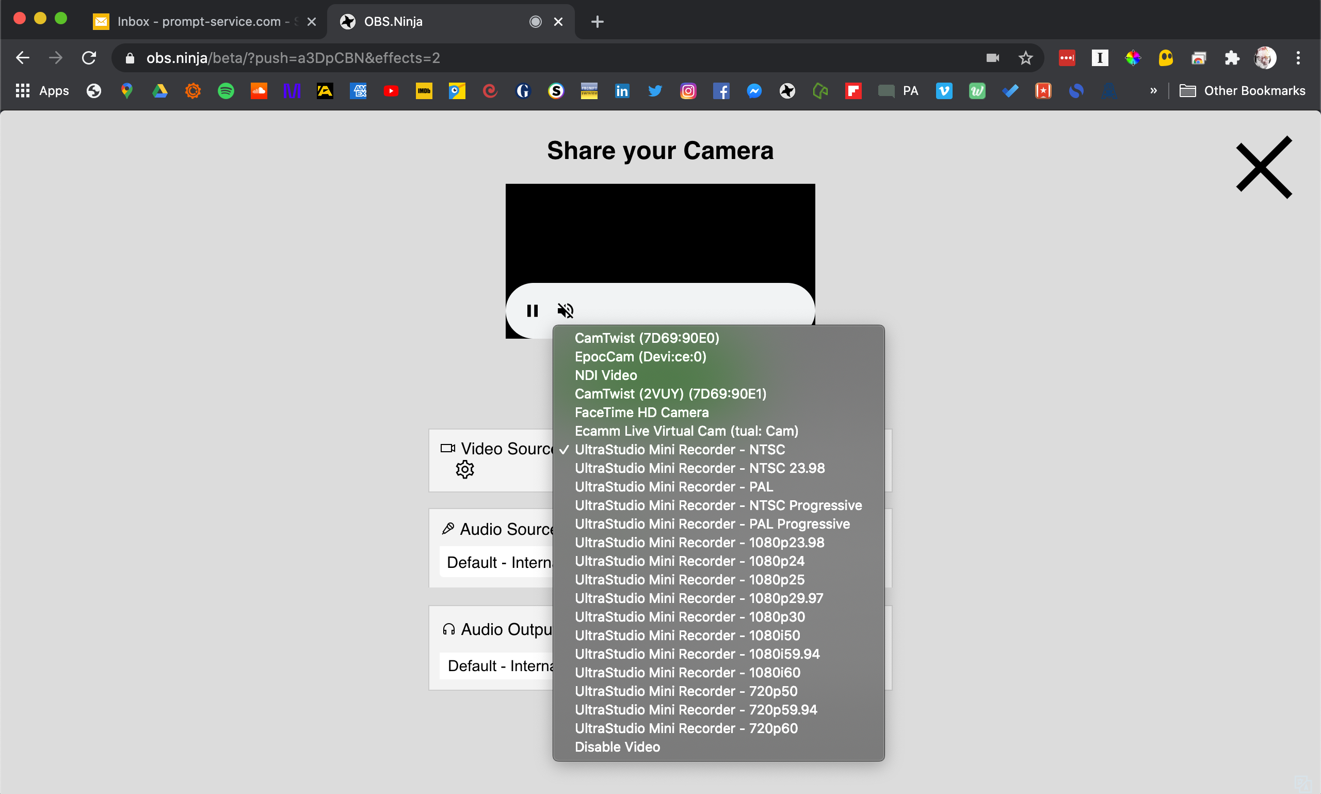Select FaceTime HD Camera from the list
The image size is (1321, 794).
tap(641, 412)
